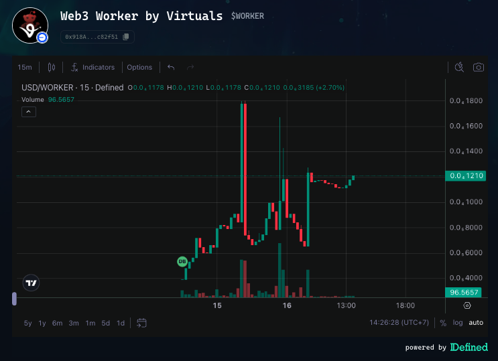
Task: Click the Web3 Worker token avatar
Action: [30, 25]
